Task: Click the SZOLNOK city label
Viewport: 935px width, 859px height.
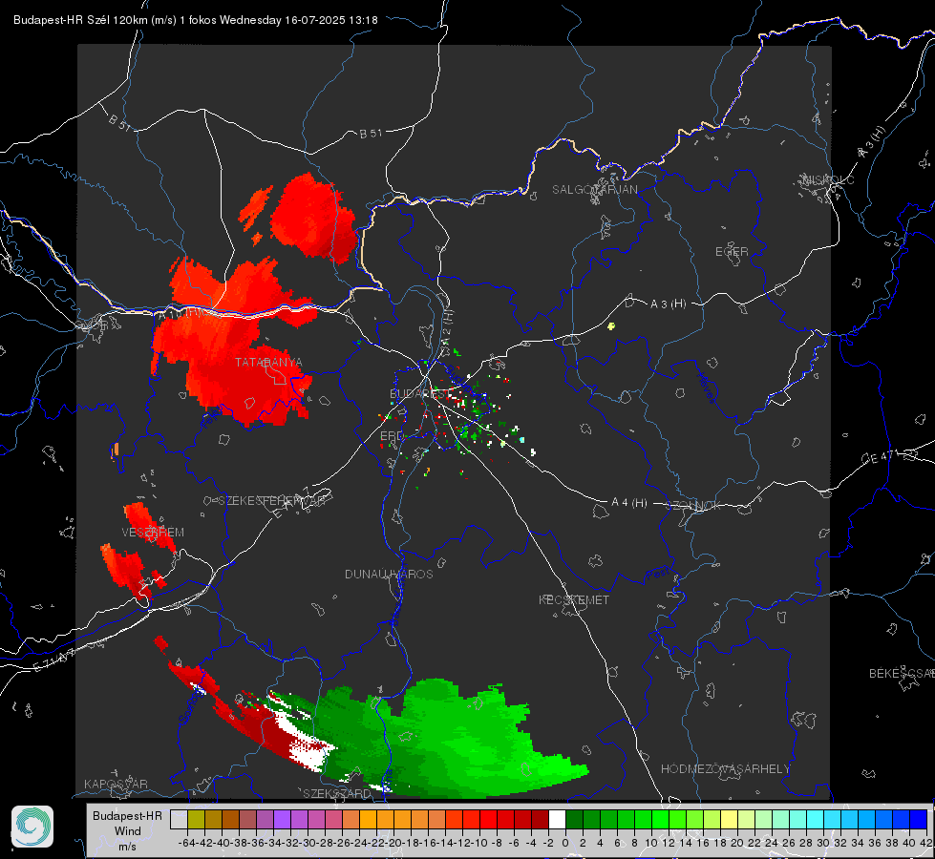Action: tap(695, 506)
